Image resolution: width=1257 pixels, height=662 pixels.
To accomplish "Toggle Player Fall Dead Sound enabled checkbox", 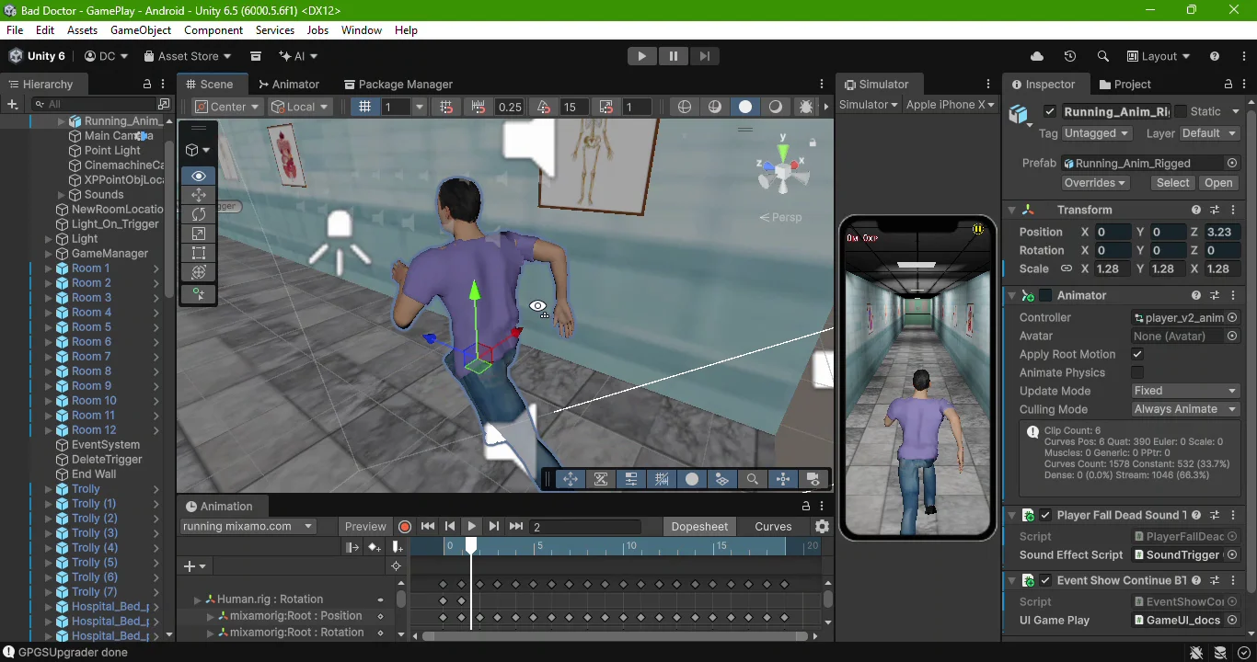I will pyautogui.click(x=1045, y=515).
